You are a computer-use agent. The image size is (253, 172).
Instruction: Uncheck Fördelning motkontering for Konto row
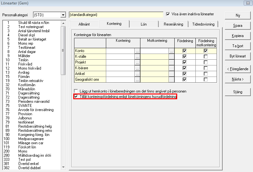click(206, 51)
